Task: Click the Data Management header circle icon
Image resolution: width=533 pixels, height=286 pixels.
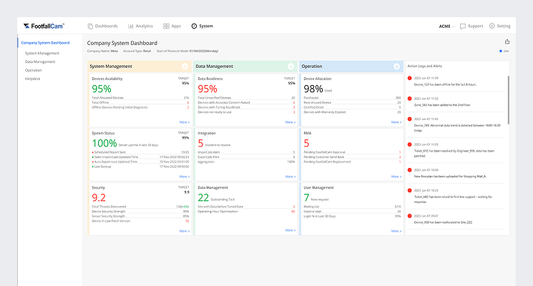Action: point(290,66)
